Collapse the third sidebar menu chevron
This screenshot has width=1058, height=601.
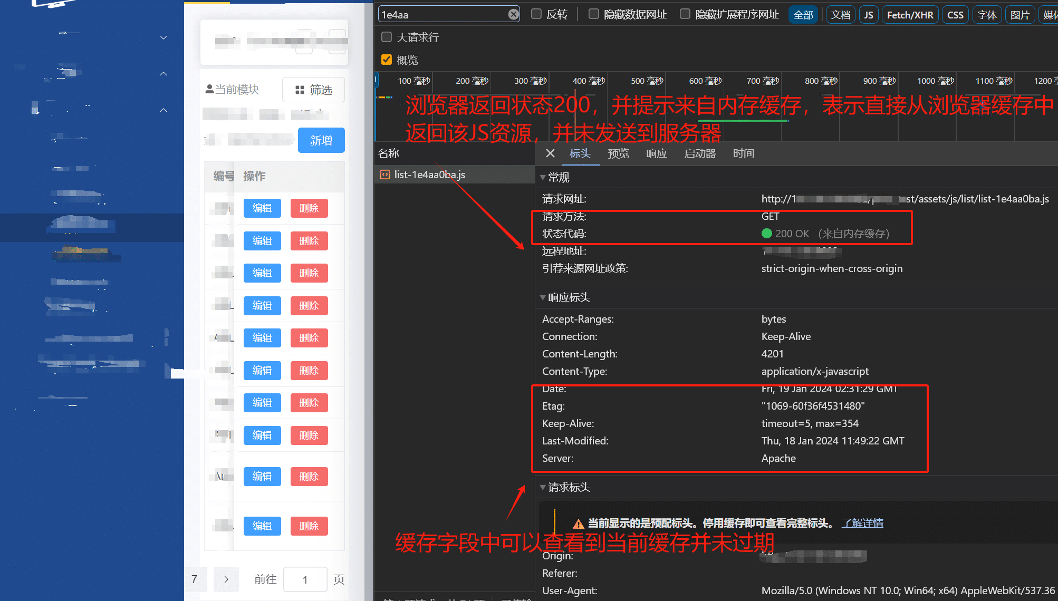(163, 110)
